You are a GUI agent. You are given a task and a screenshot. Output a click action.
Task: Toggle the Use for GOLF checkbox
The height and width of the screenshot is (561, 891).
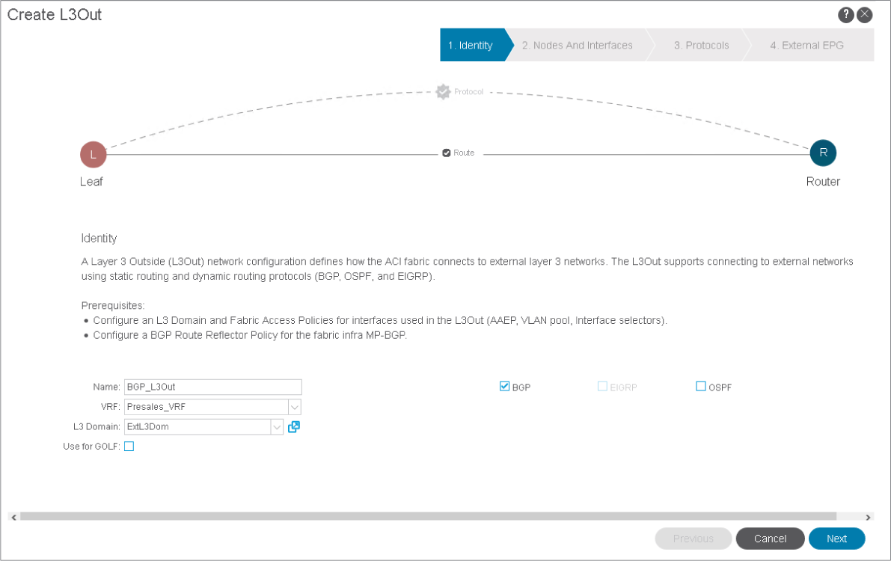pos(129,447)
